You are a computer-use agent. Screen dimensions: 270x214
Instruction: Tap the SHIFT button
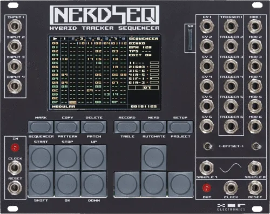41,184
